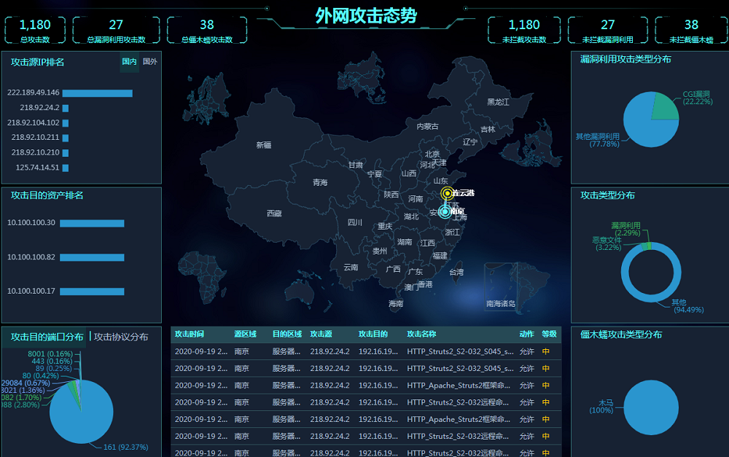Click 新疆 region on the map
The width and height of the screenshot is (729, 457).
(264, 145)
